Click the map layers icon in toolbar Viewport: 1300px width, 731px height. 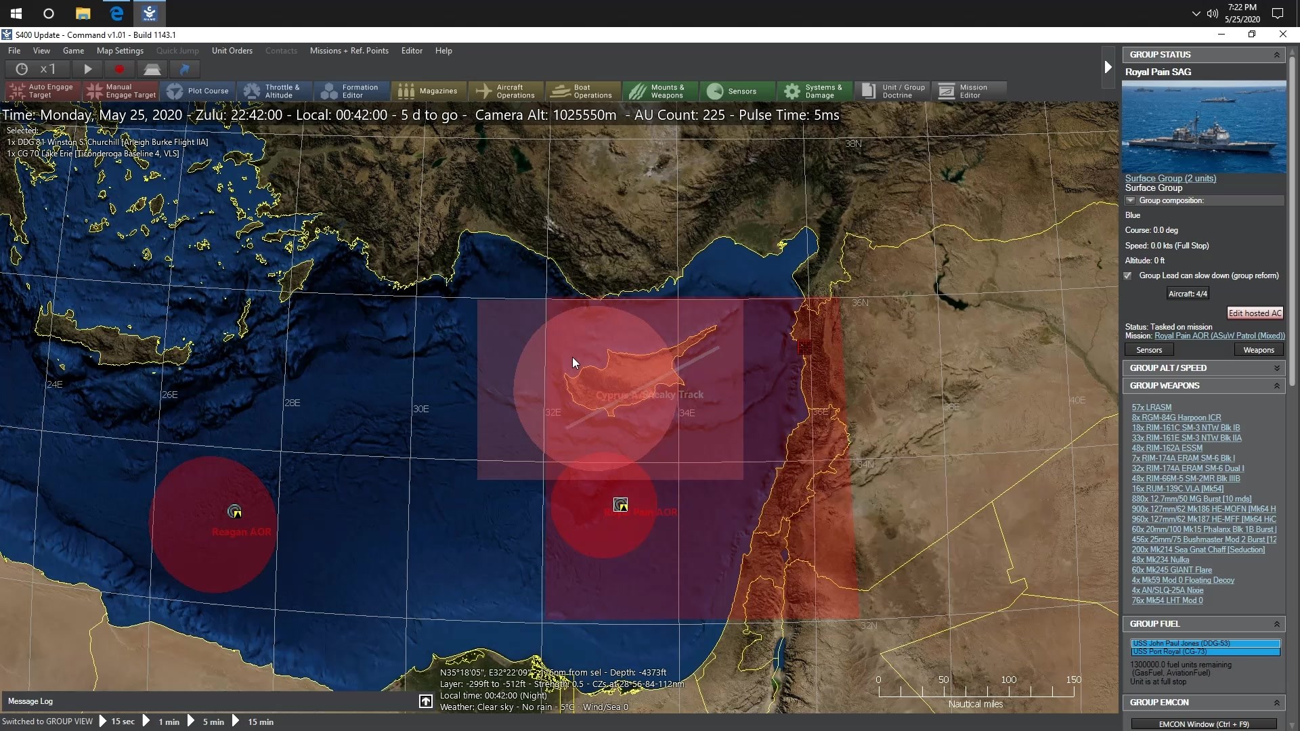click(x=152, y=69)
